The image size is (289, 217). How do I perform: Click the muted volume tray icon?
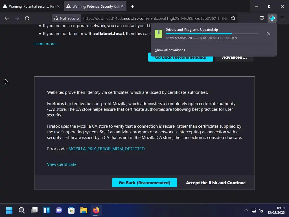261,210
